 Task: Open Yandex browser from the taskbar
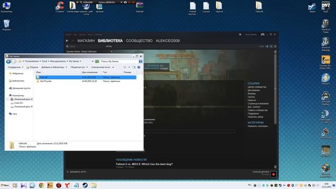pos(67,185)
